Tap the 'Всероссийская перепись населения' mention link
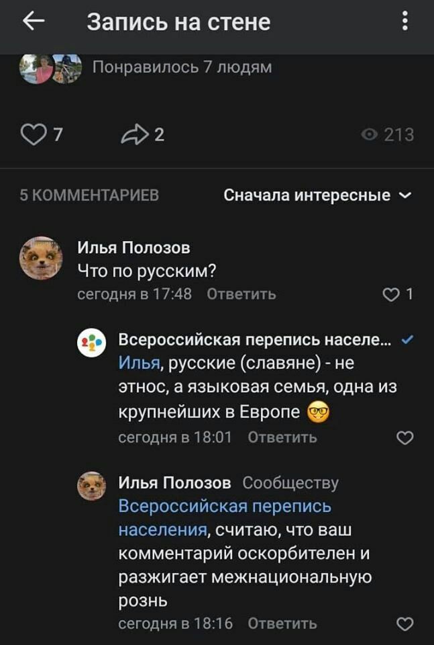This screenshot has height=645, width=434. point(225,506)
